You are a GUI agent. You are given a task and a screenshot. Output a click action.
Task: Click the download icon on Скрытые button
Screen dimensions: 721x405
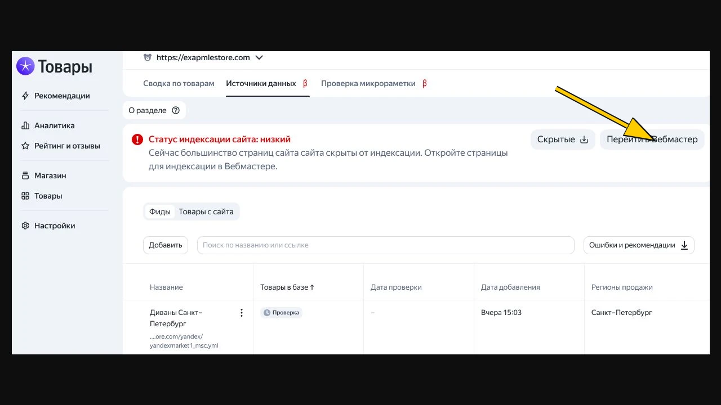point(584,139)
